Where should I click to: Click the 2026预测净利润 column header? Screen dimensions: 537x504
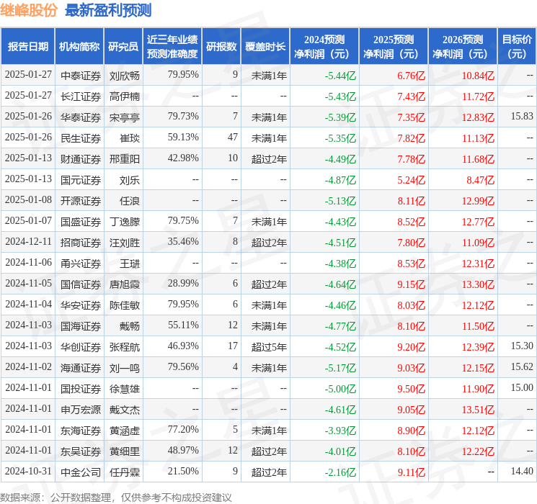463,46
